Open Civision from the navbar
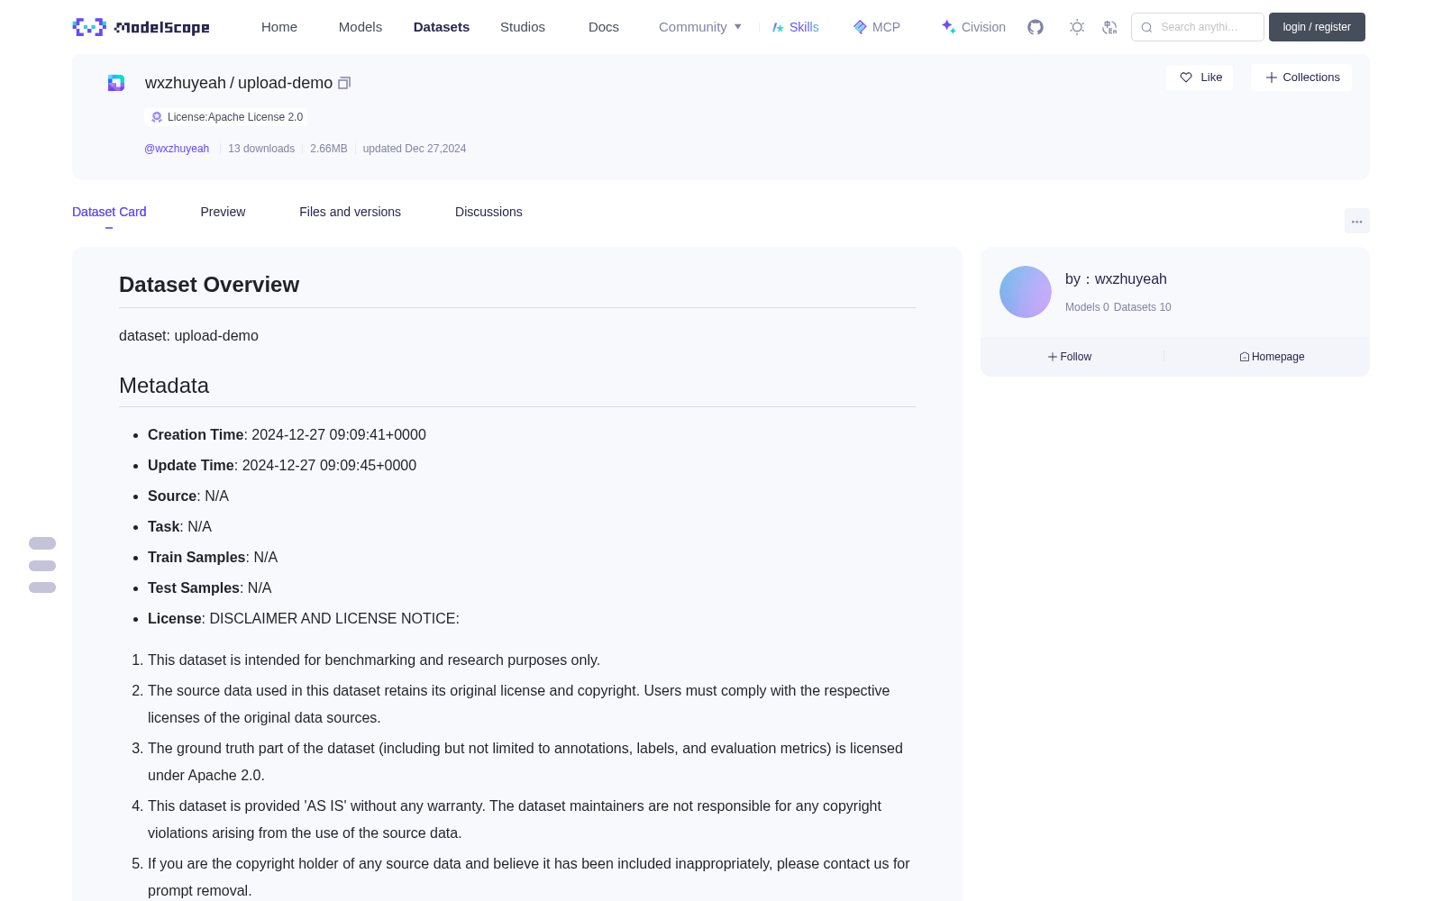Screen dimensions: 1442x901 (x=972, y=27)
